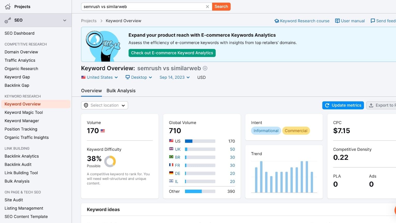Viewport: 396px width, 223px height.
Task: Click the UK flag in Global Volume
Action: point(171,149)
